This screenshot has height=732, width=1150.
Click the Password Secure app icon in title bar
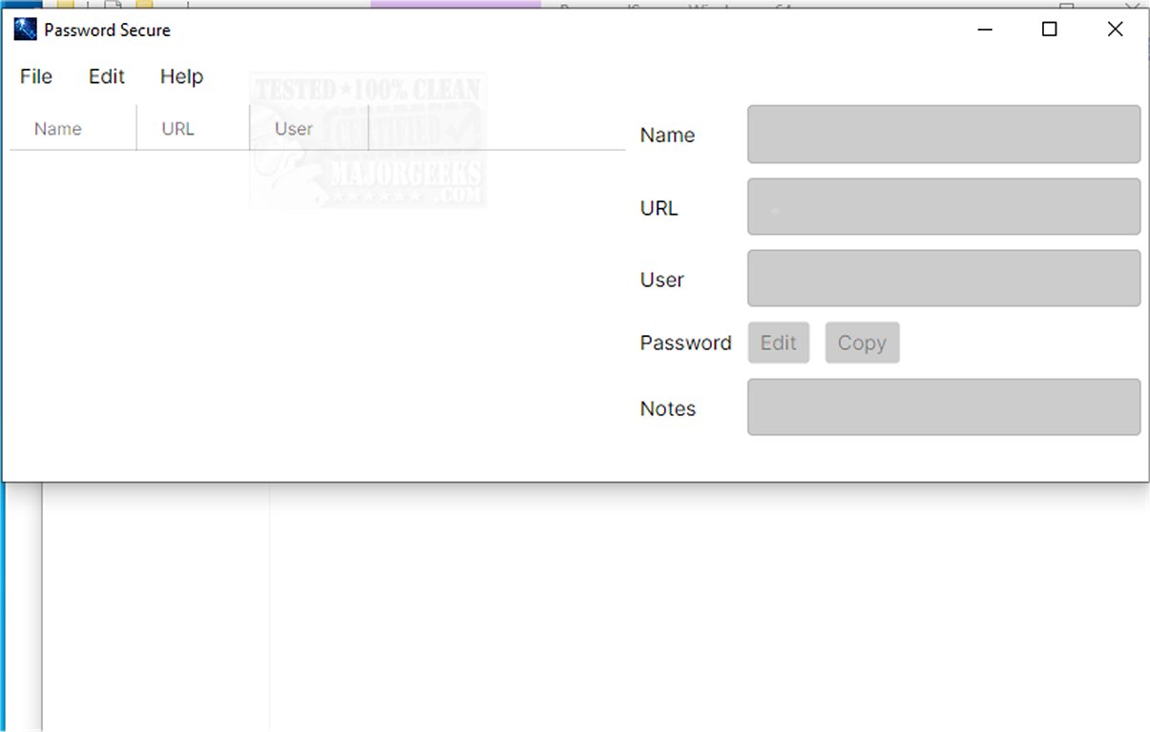point(25,30)
